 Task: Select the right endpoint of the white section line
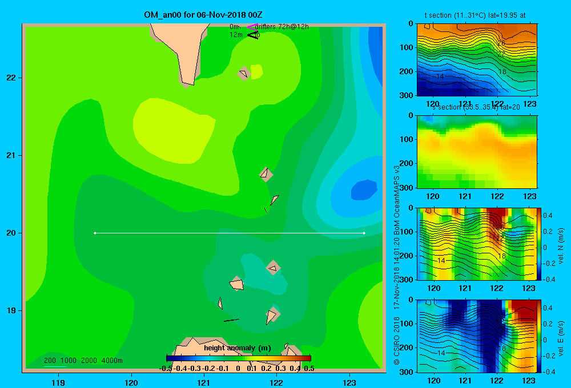coord(364,233)
